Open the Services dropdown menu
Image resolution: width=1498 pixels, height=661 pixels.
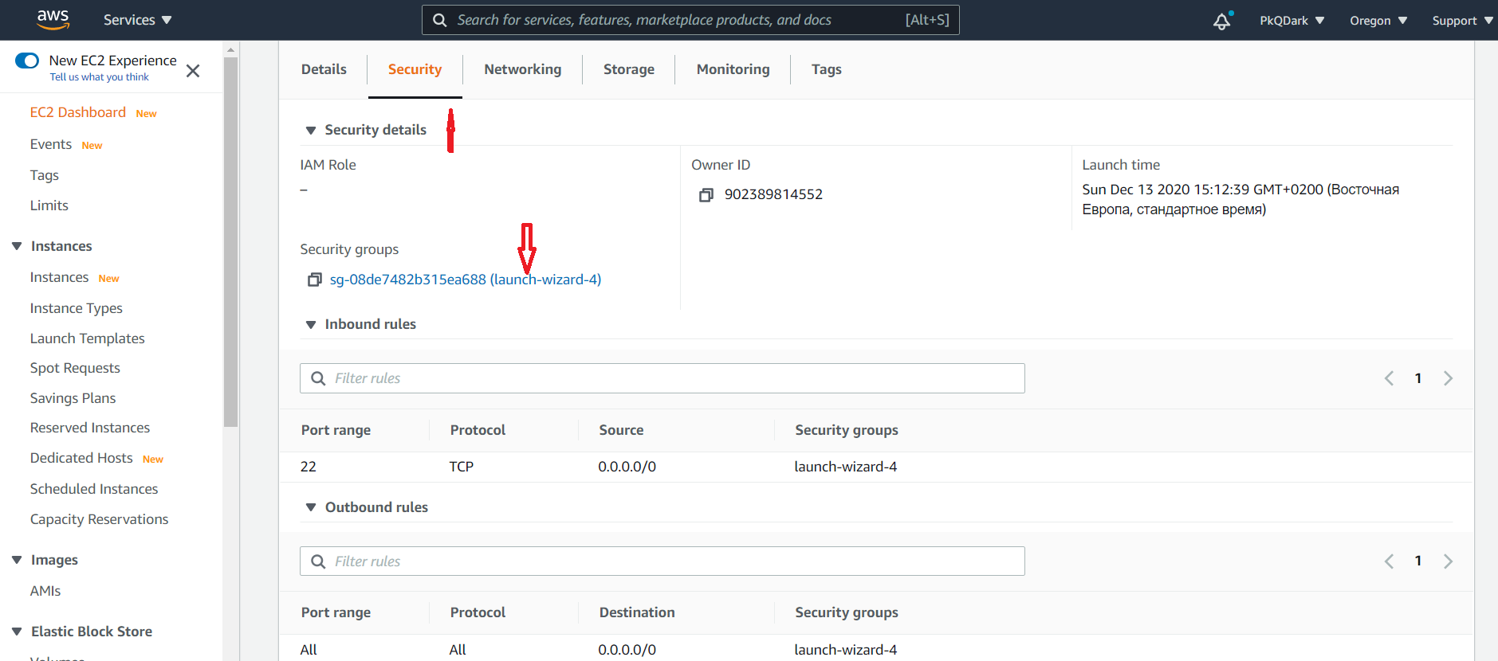[137, 20]
